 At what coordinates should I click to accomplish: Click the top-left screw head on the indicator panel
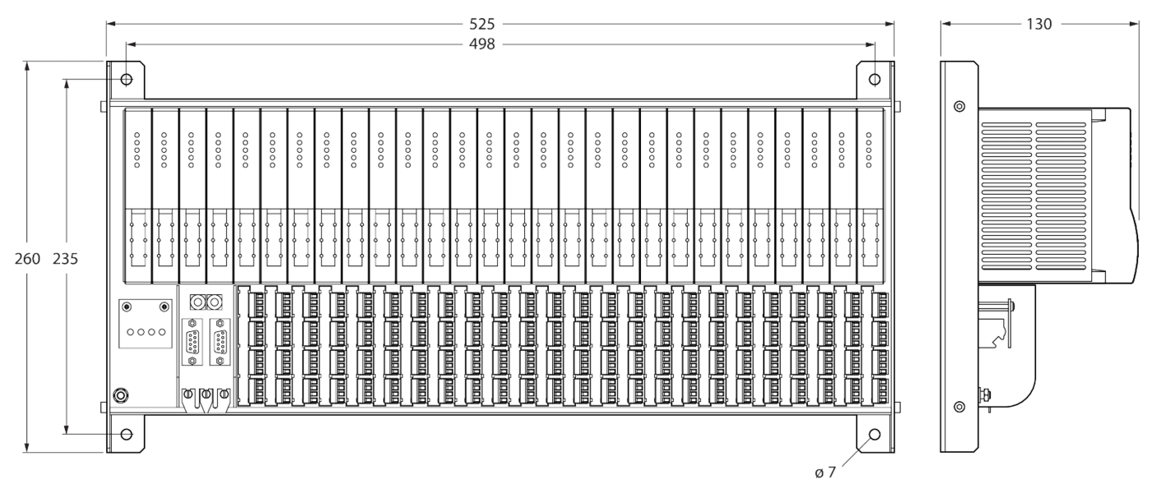click(127, 307)
